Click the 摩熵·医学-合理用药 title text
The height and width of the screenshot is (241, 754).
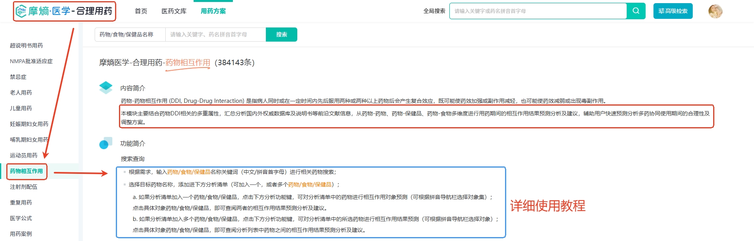70,11
